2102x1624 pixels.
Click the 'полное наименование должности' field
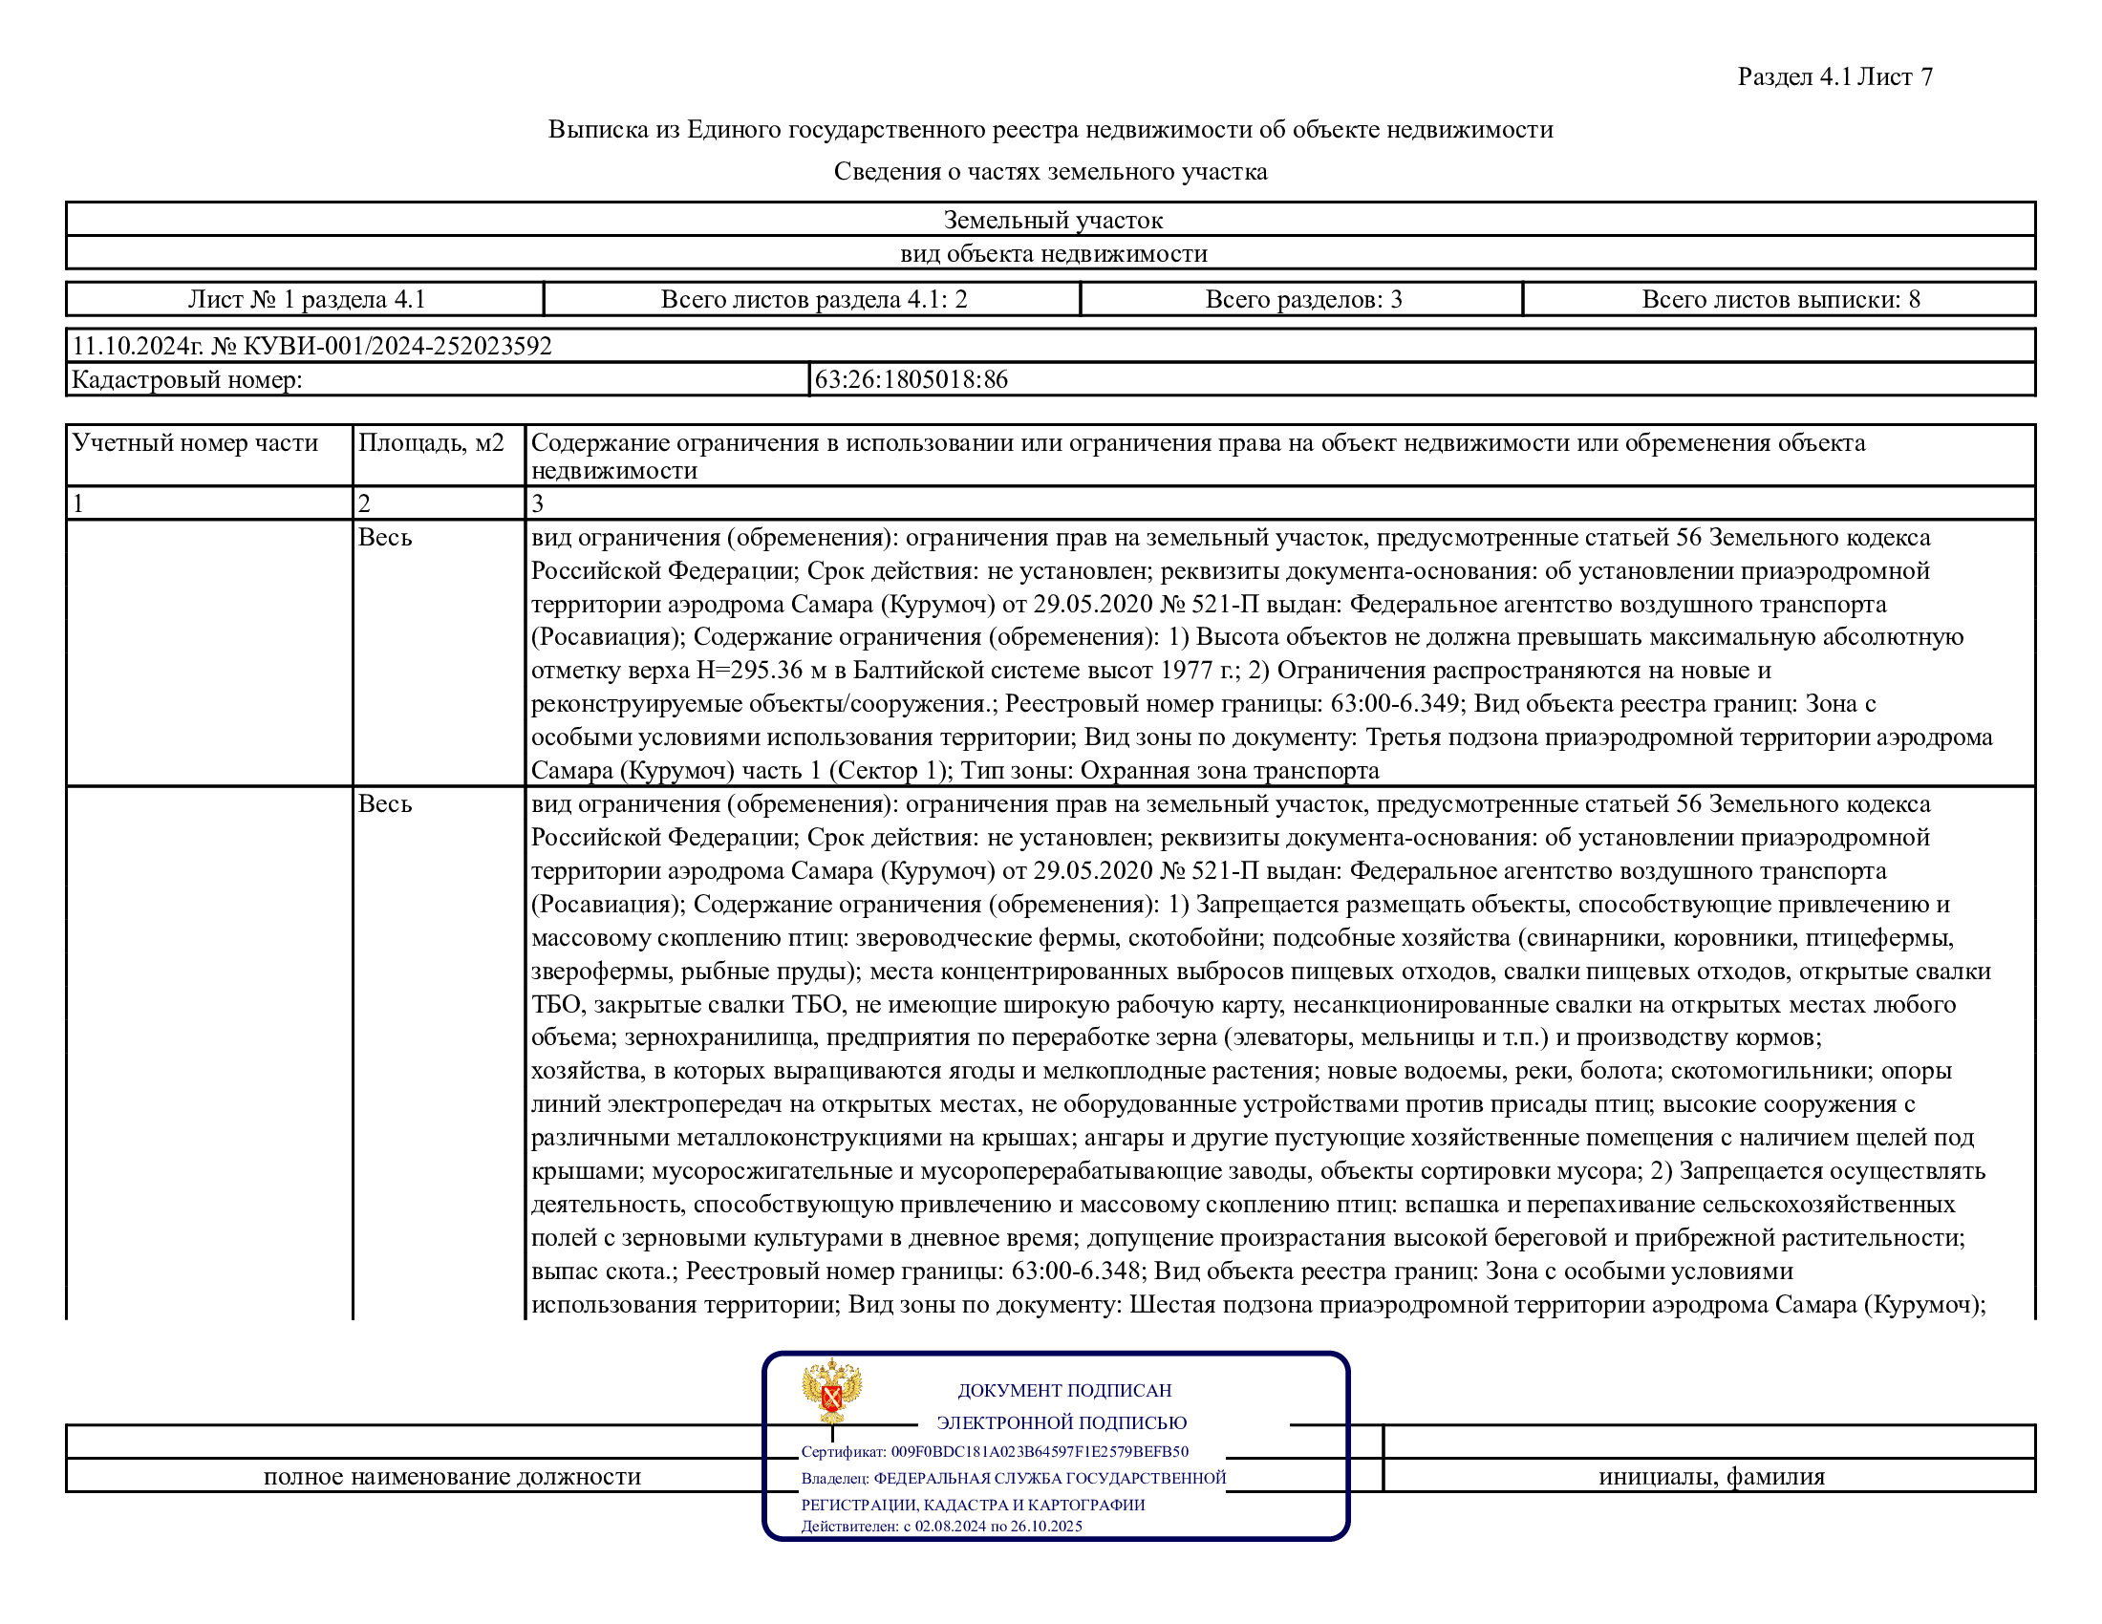click(x=452, y=1477)
